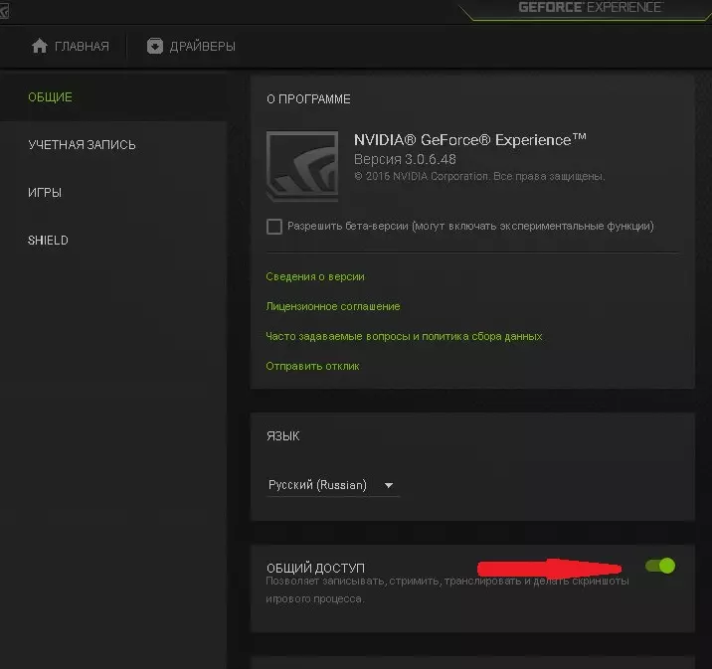712x669 pixels.
Task: Click the GEFORCE EXPERIENCE logo at top
Action: 590,7
